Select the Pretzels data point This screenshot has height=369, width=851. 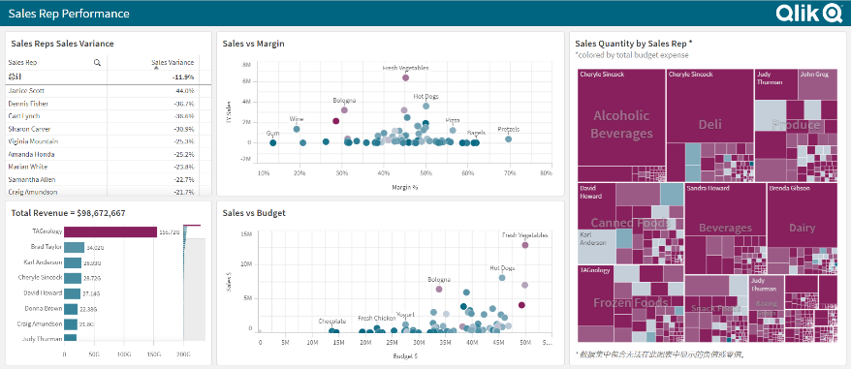tap(509, 139)
